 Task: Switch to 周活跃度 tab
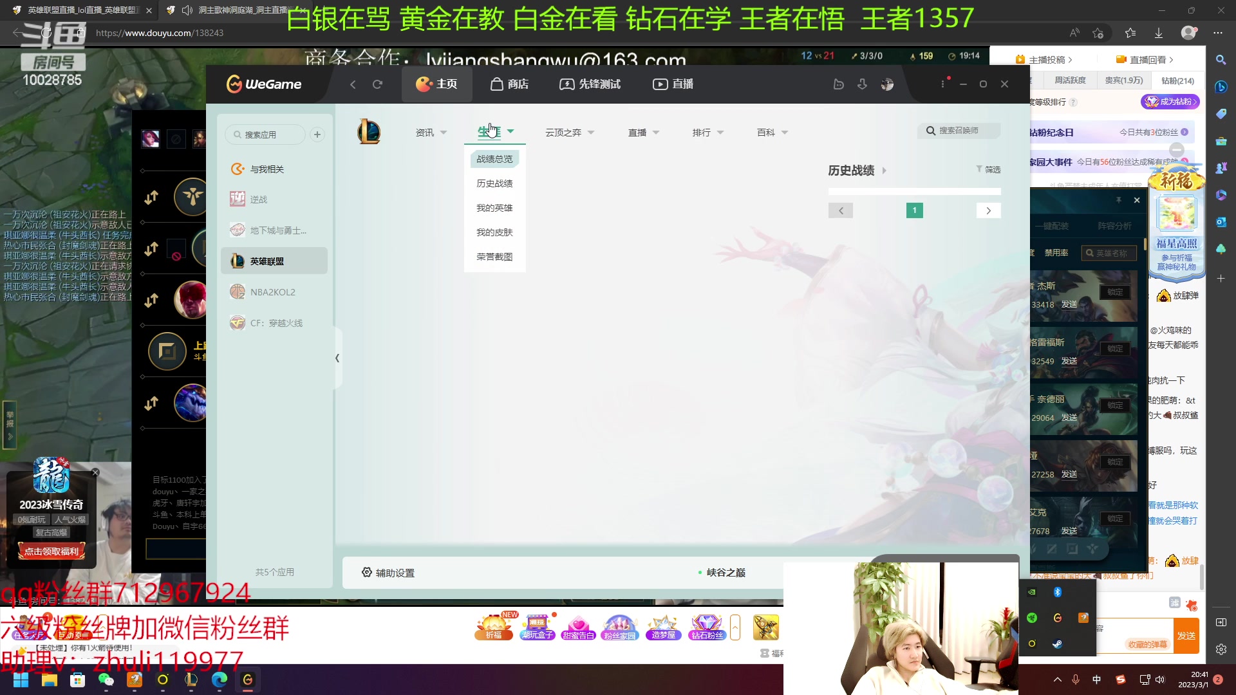[1070, 80]
